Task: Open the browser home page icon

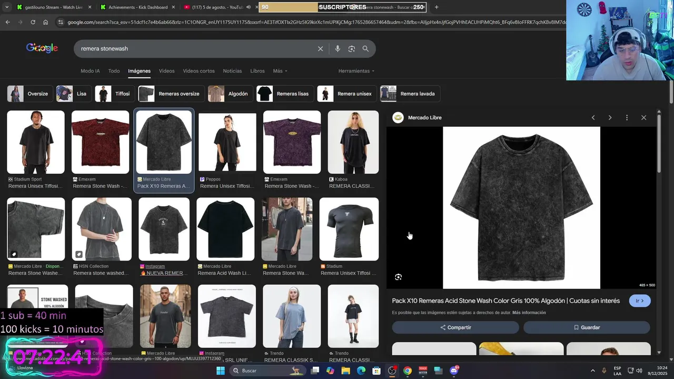Action: (45, 22)
